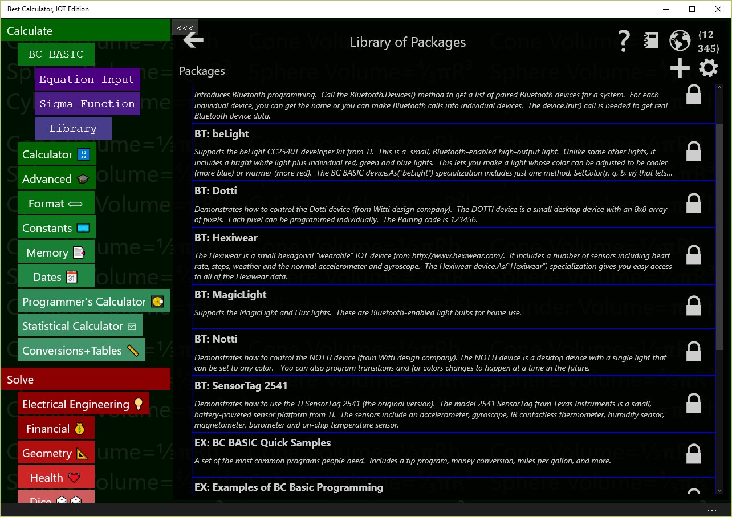This screenshot has width=732, height=517.
Task: Open the Constants page
Action: pyautogui.click(x=56, y=228)
